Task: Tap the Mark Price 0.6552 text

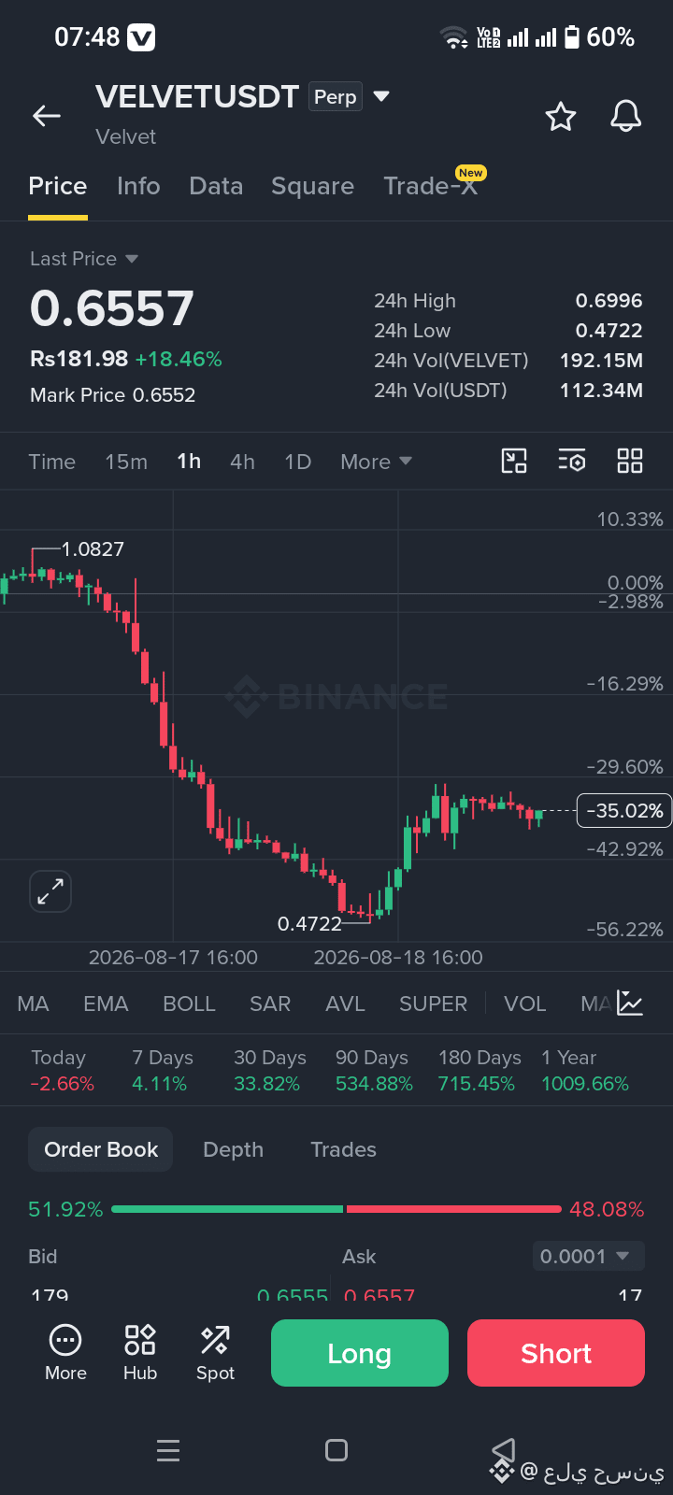Action: 113,395
